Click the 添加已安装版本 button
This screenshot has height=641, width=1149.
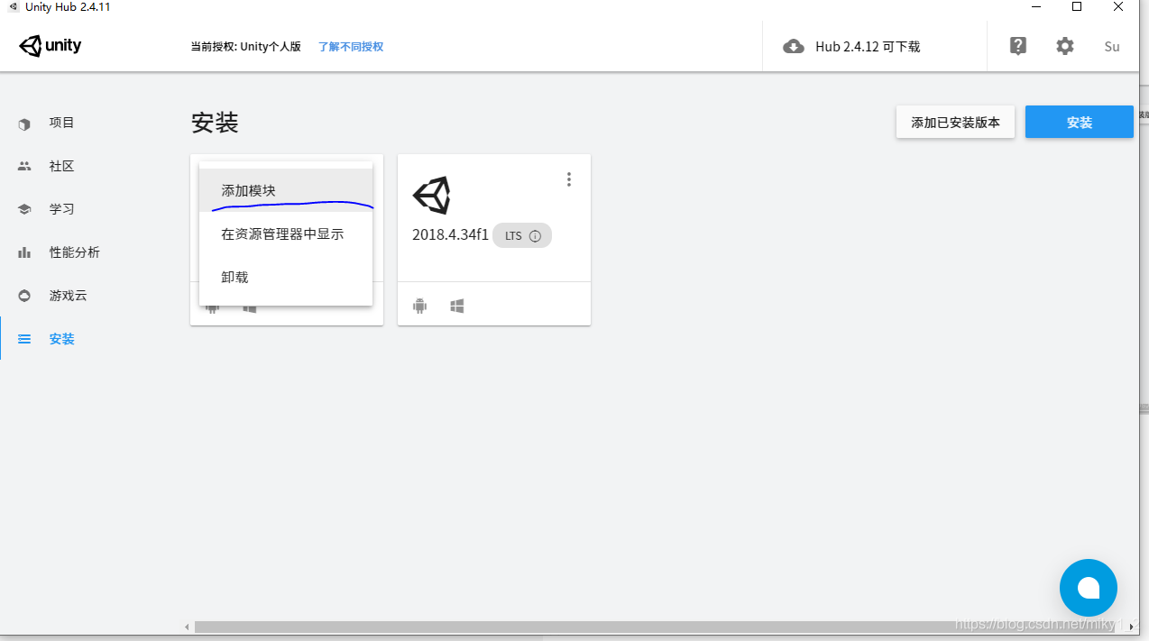coord(955,123)
